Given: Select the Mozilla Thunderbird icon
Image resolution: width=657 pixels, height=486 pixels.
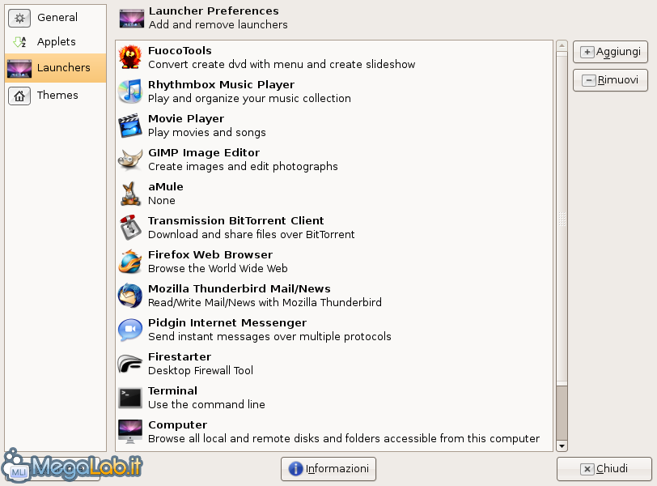Looking at the screenshot, I should 130,295.
